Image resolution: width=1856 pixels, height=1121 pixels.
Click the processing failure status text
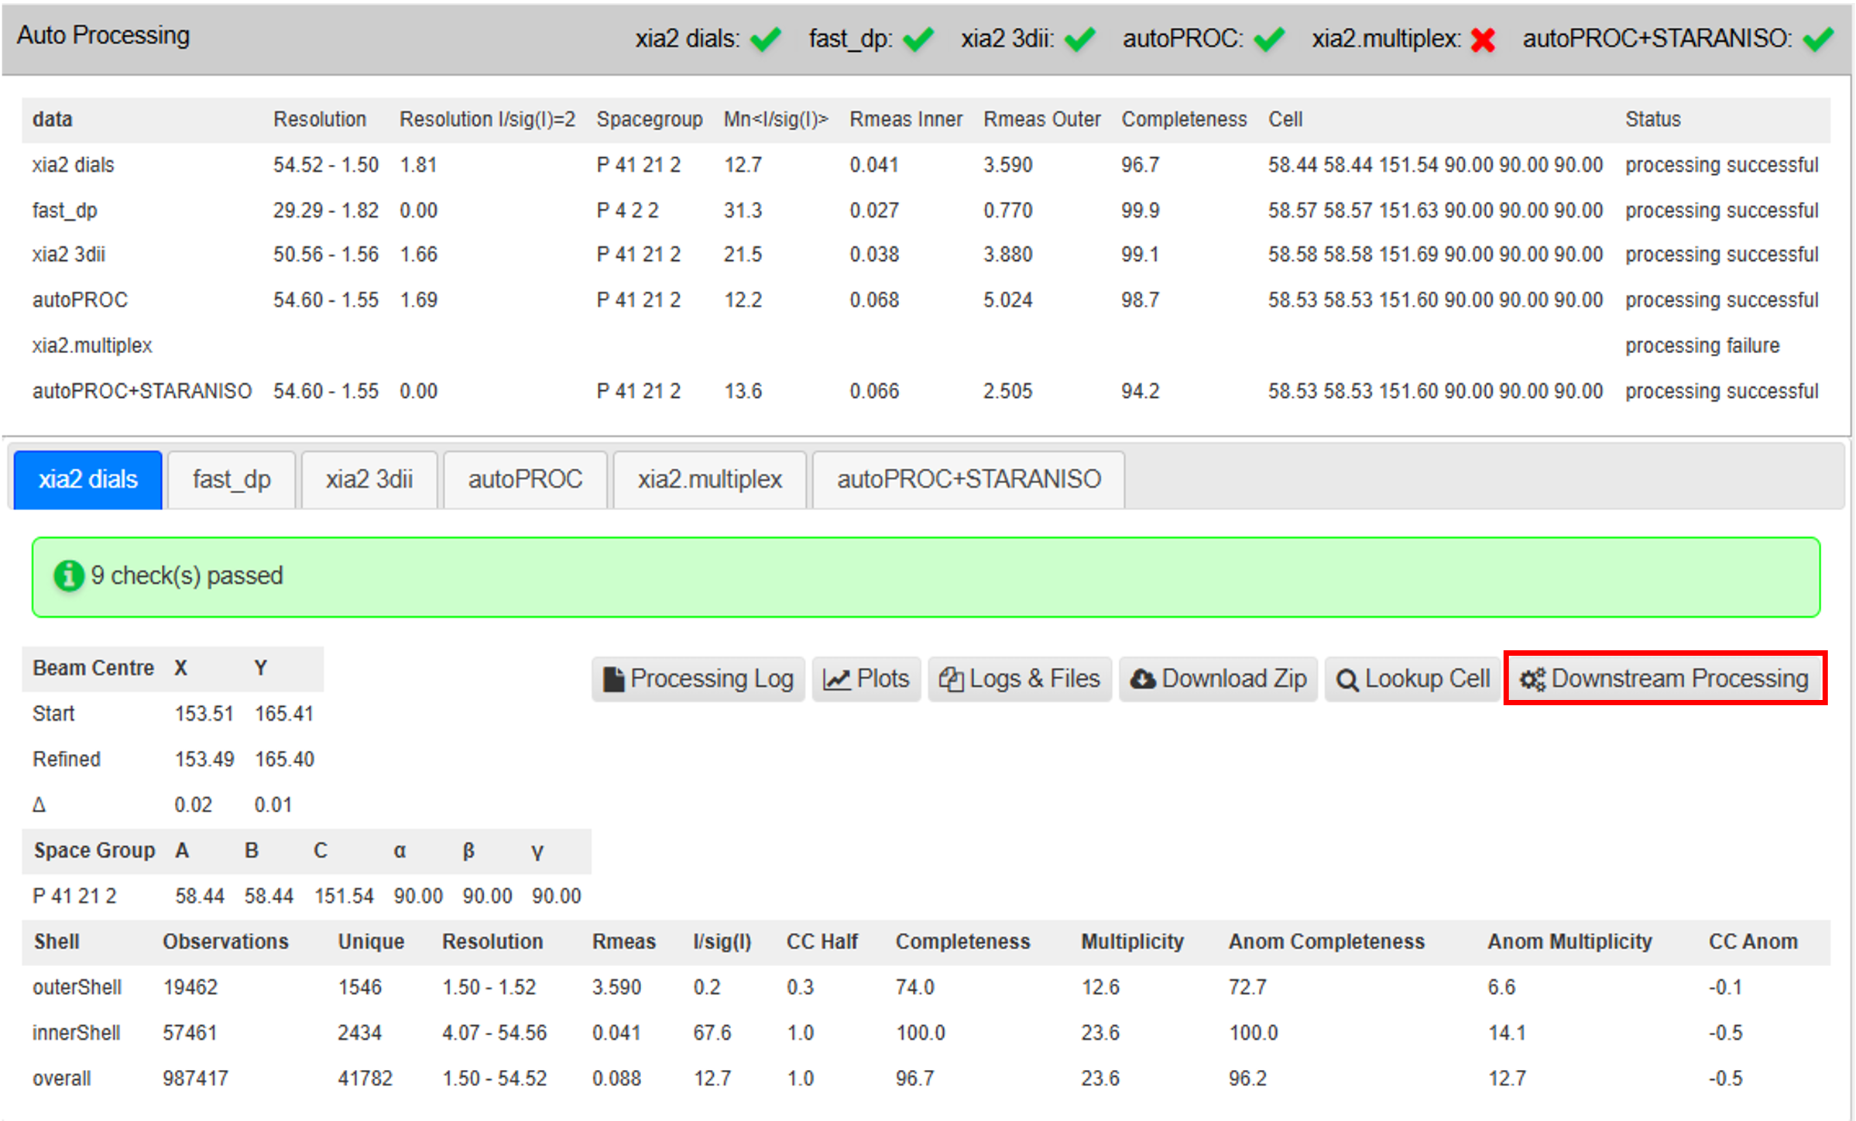(x=1702, y=345)
